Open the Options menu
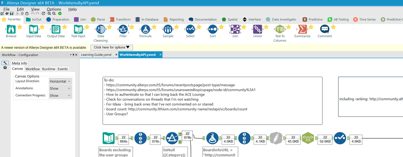 coord(54,9)
